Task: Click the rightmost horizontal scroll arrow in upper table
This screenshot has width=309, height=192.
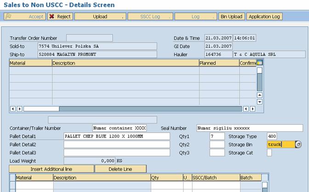Action: pos(252,109)
